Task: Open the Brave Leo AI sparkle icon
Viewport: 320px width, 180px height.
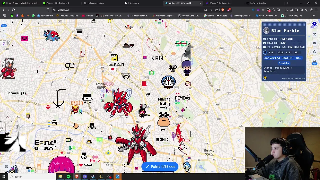Action: [306, 10]
